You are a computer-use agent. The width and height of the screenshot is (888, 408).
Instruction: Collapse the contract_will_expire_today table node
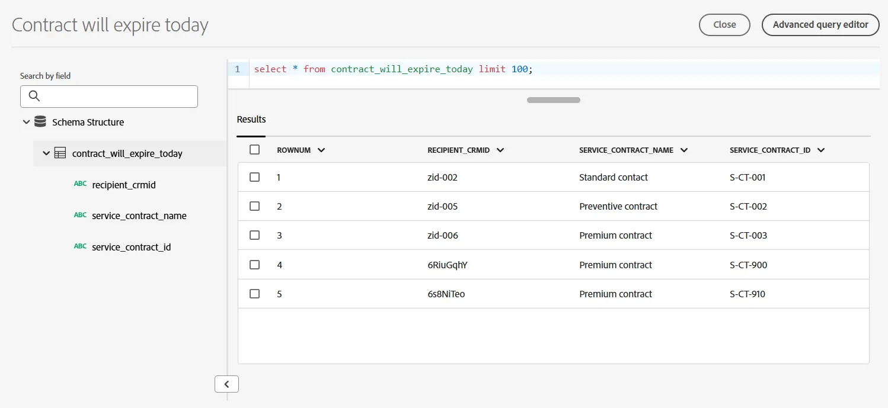(46, 153)
